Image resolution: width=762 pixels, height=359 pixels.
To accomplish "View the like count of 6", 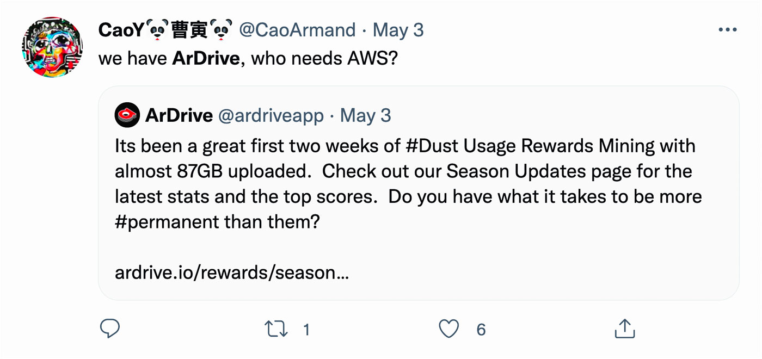I will pyautogui.click(x=481, y=330).
